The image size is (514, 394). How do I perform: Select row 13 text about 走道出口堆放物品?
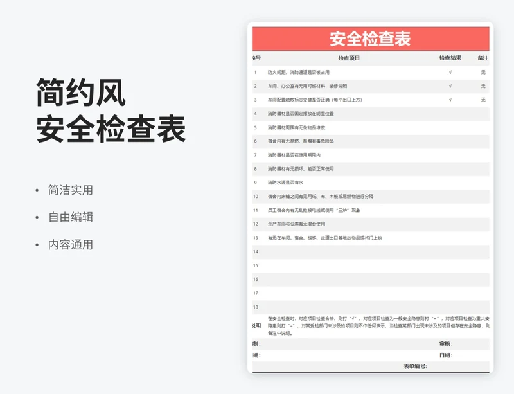[325, 238]
